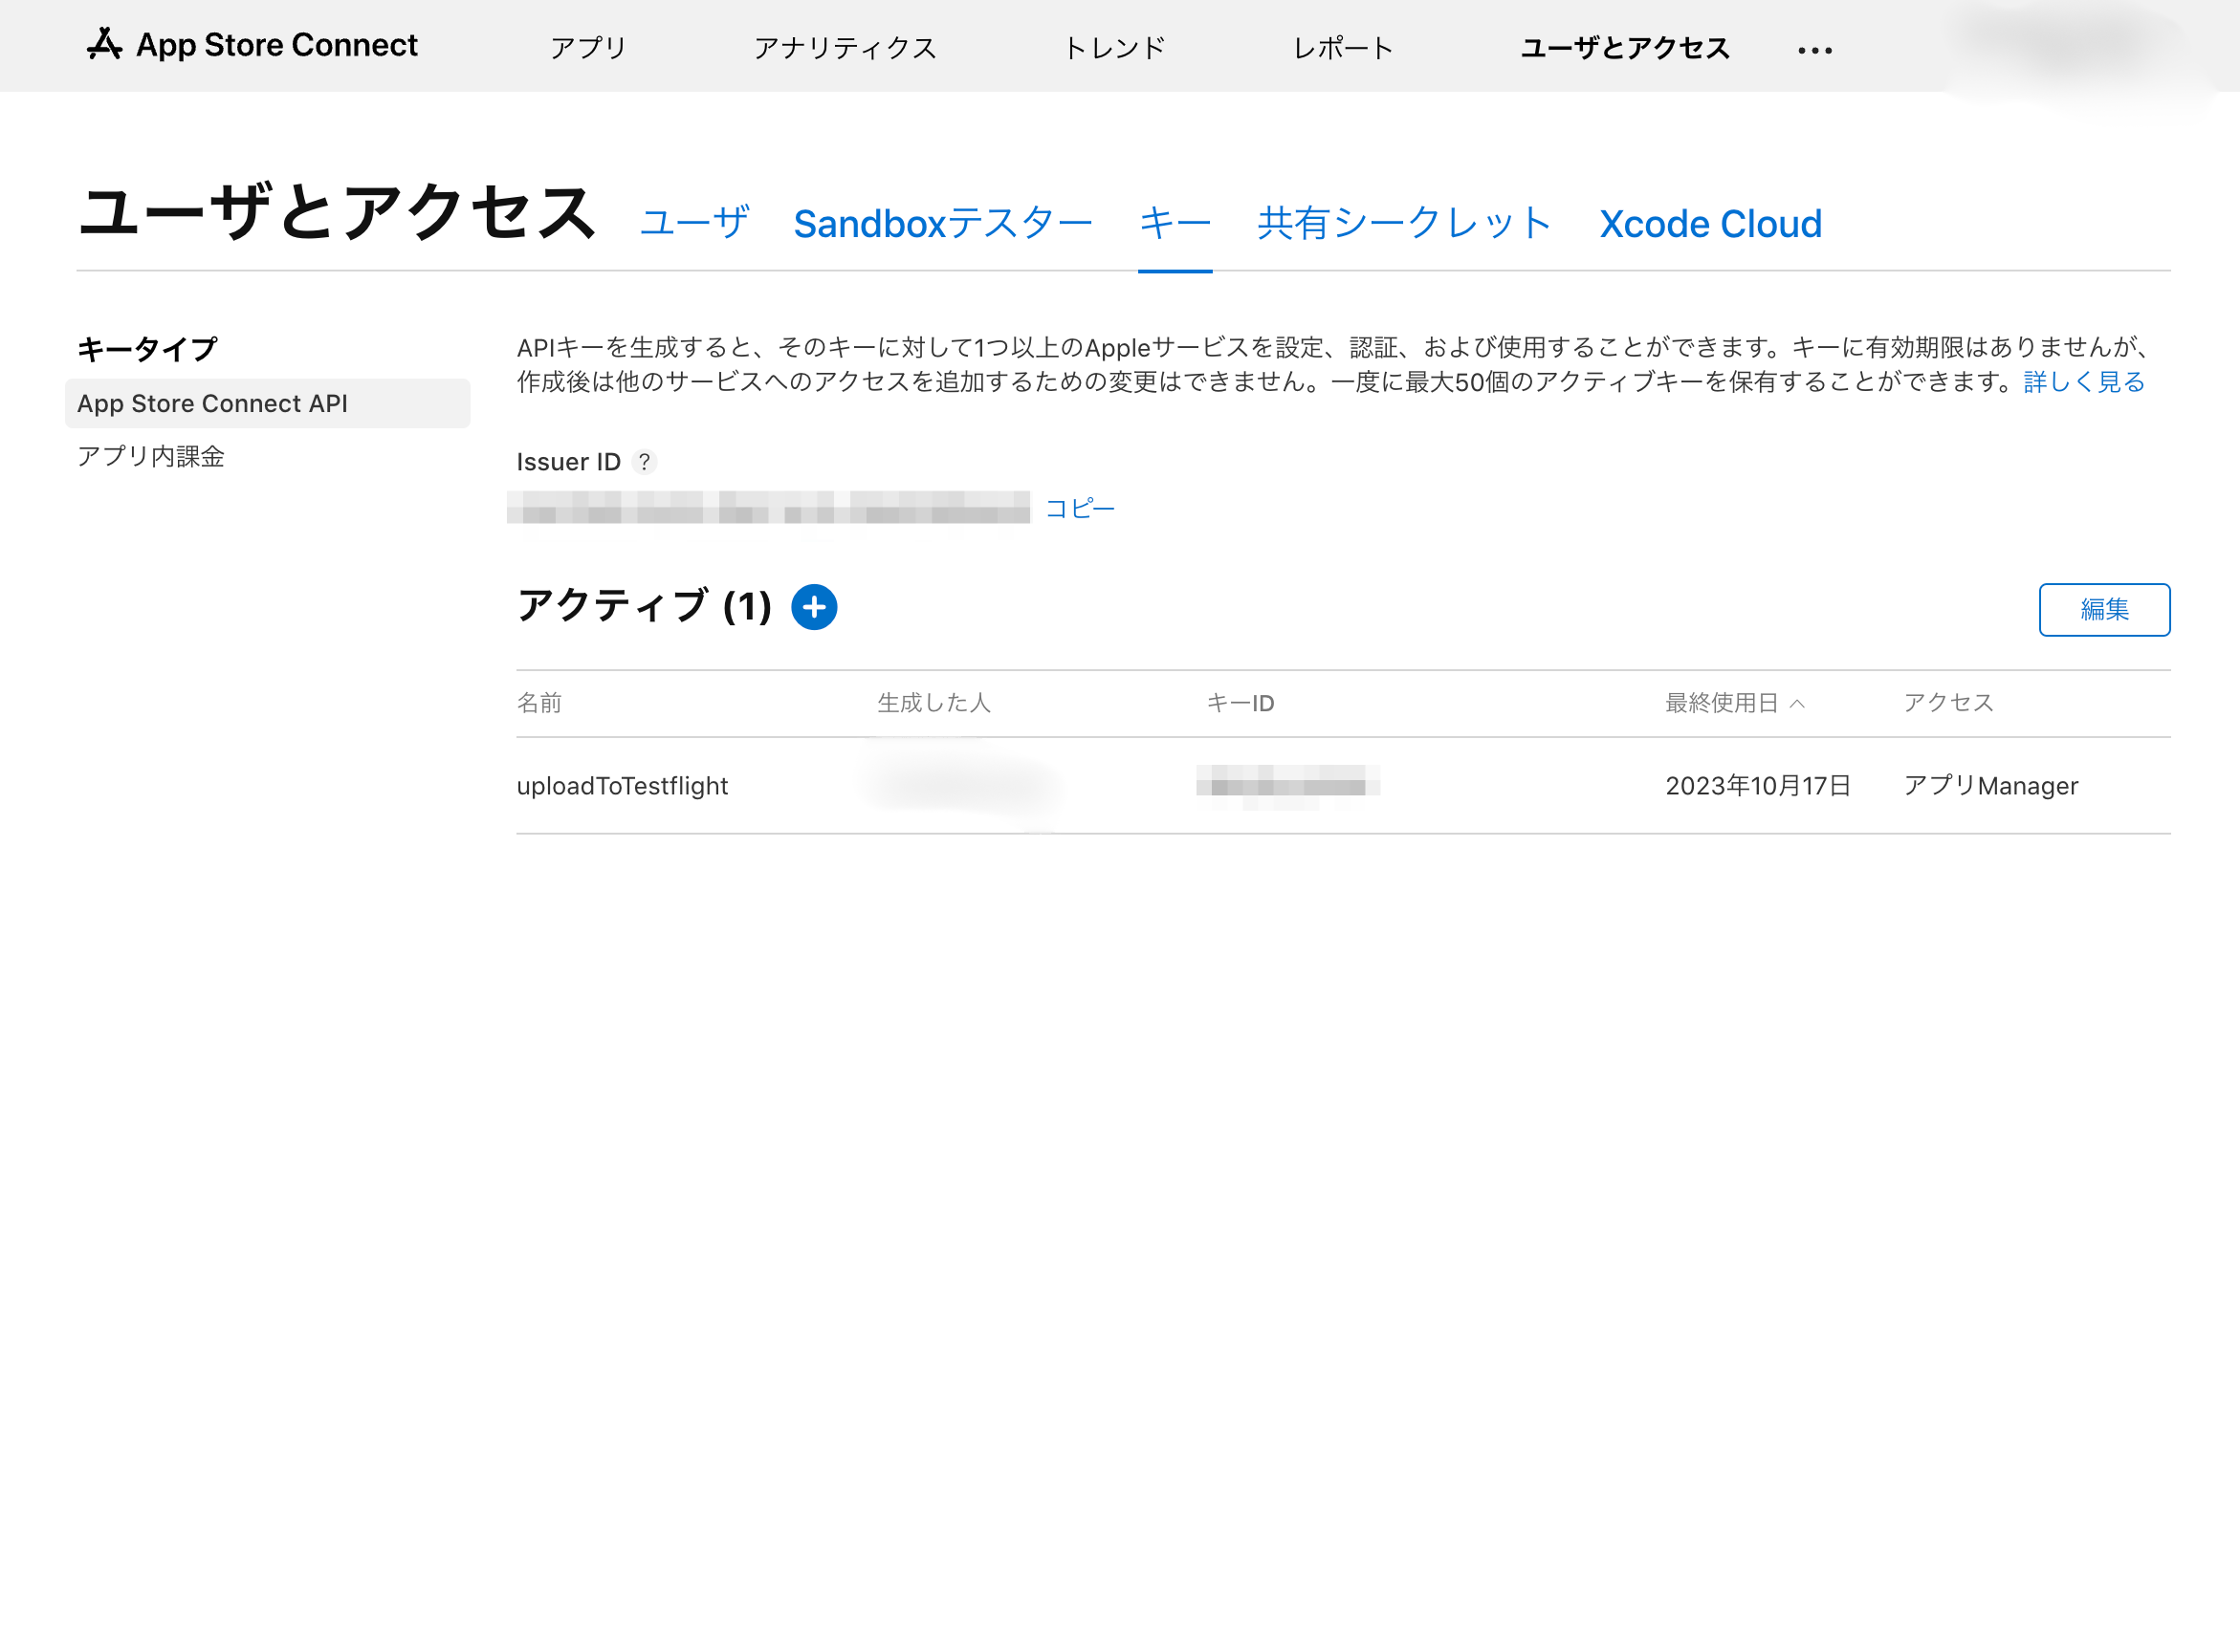
Task: Click the Xcode Cloud tab
Action: 1708,223
